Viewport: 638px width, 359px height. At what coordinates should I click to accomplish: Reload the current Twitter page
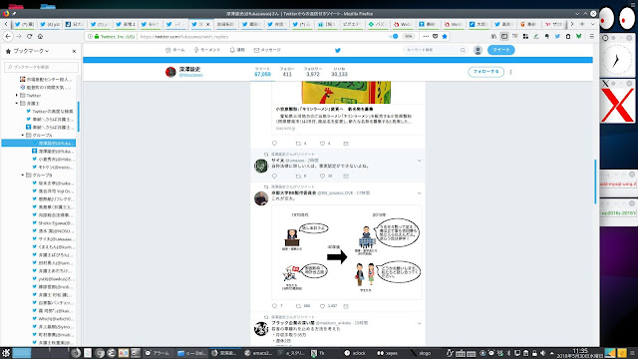point(29,36)
